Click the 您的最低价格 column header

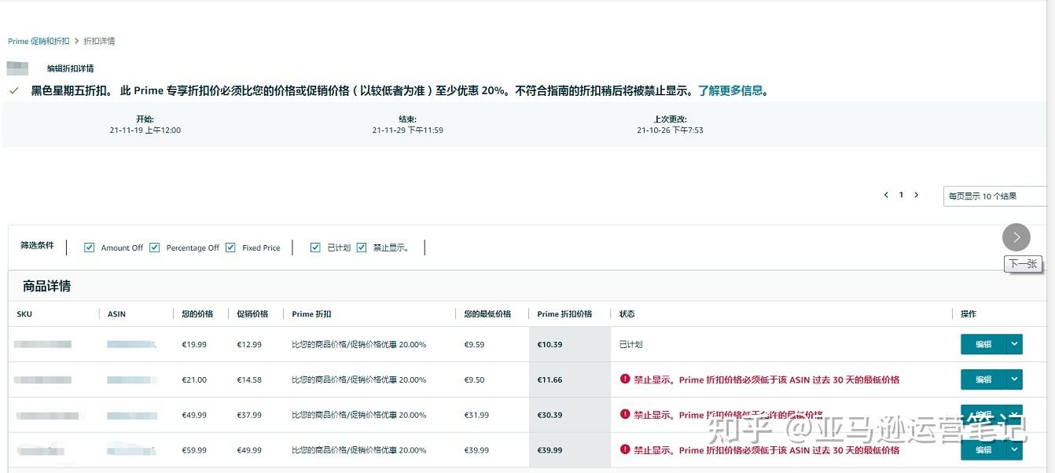coord(487,314)
